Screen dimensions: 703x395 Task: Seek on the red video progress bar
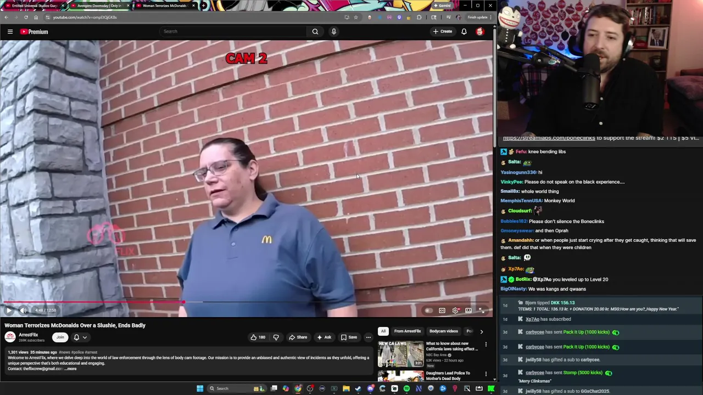click(x=246, y=302)
